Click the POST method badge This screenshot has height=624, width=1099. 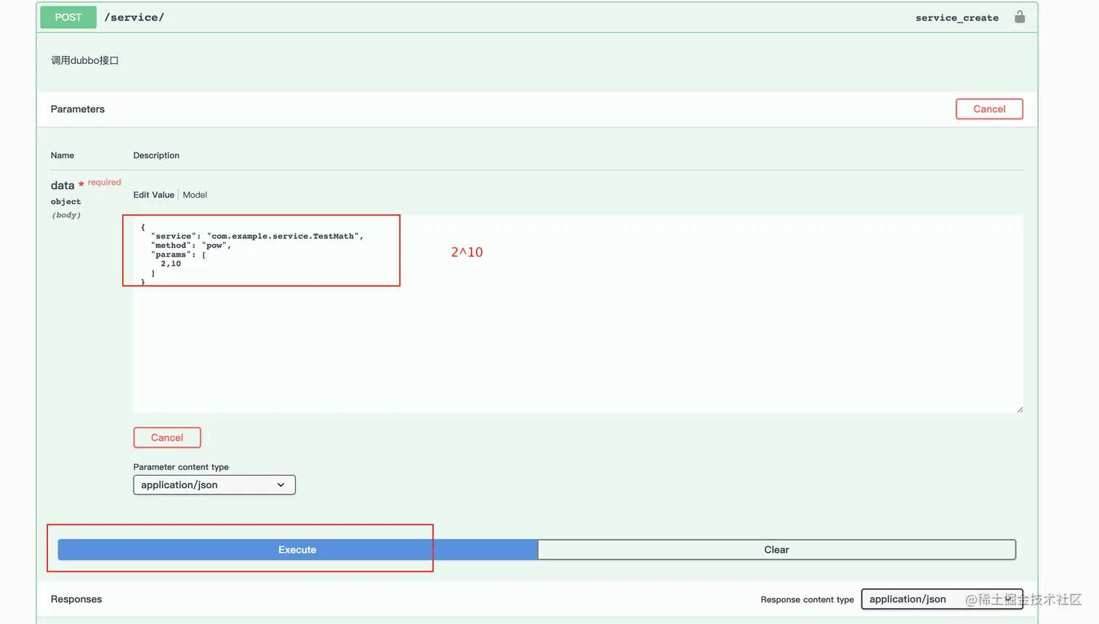pyautogui.click(x=68, y=17)
